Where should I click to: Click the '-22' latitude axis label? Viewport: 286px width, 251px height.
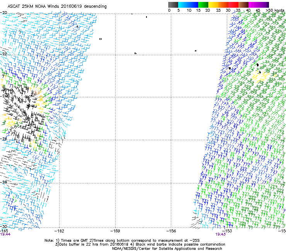3,54
